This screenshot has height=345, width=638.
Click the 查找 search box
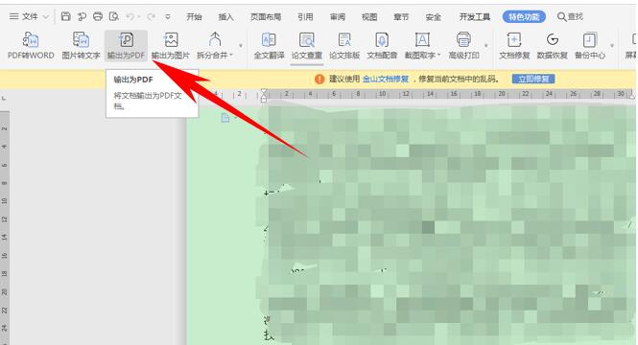click(571, 16)
